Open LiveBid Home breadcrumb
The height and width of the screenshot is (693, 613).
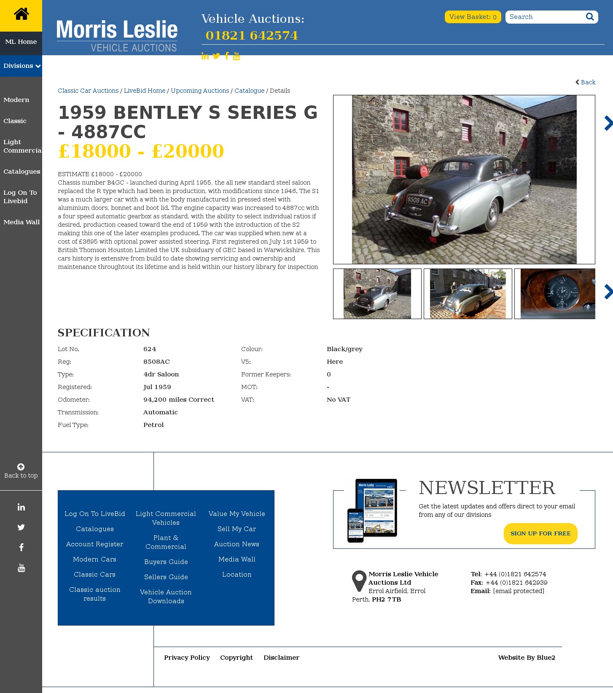tap(145, 91)
